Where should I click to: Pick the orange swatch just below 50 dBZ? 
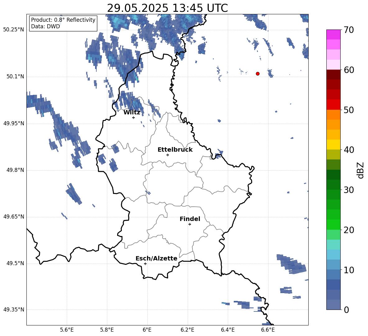(x=333, y=114)
